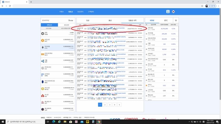Viewport: 221px width, 124px height.
Task: Select the Bitcoin BTC coin icon
Action: coord(43,41)
